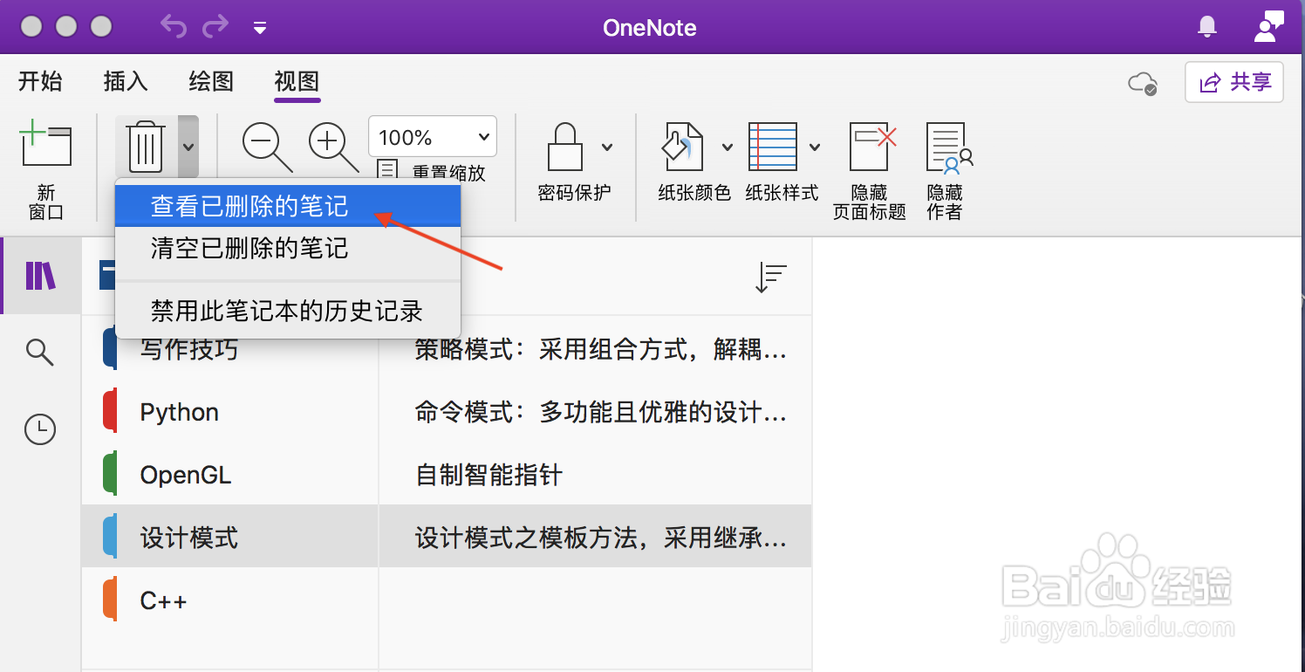This screenshot has height=672, width=1305.
Task: Choose 查看已删除的笔记 menu item
Action: 288,206
